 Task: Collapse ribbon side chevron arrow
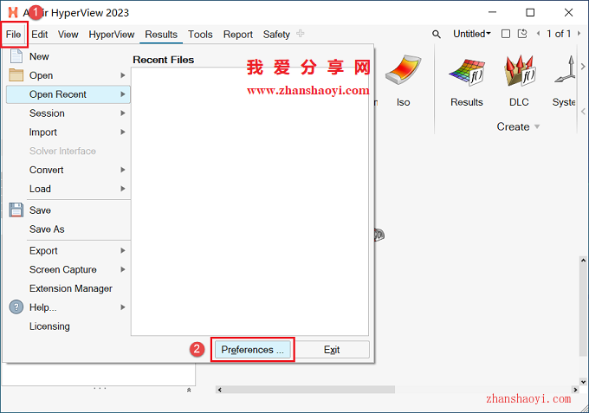(583, 112)
